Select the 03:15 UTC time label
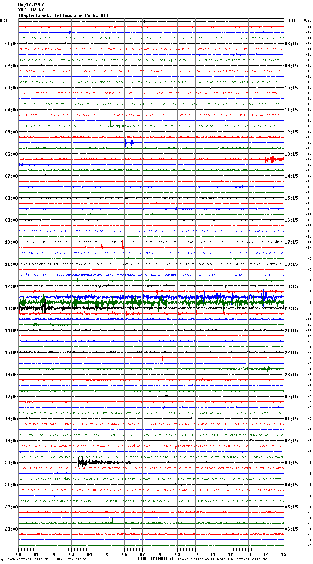 [291, 463]
